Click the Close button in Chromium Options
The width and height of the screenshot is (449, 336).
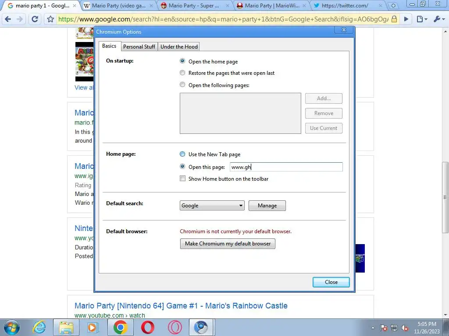[331, 282]
